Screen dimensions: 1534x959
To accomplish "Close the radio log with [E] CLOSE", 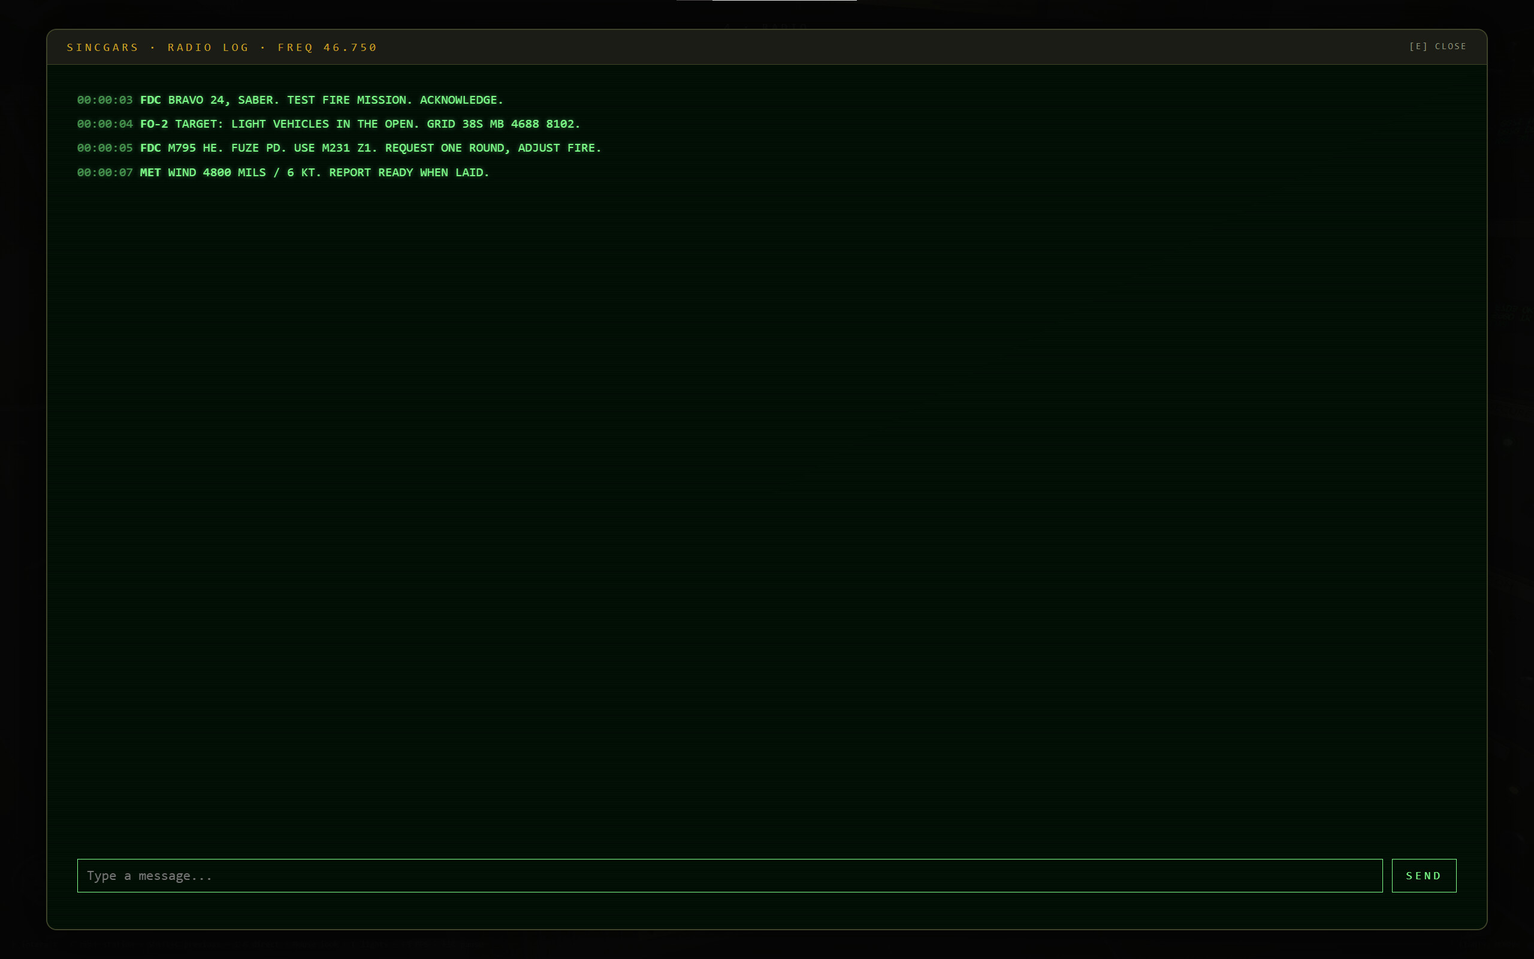I will click(1438, 46).
